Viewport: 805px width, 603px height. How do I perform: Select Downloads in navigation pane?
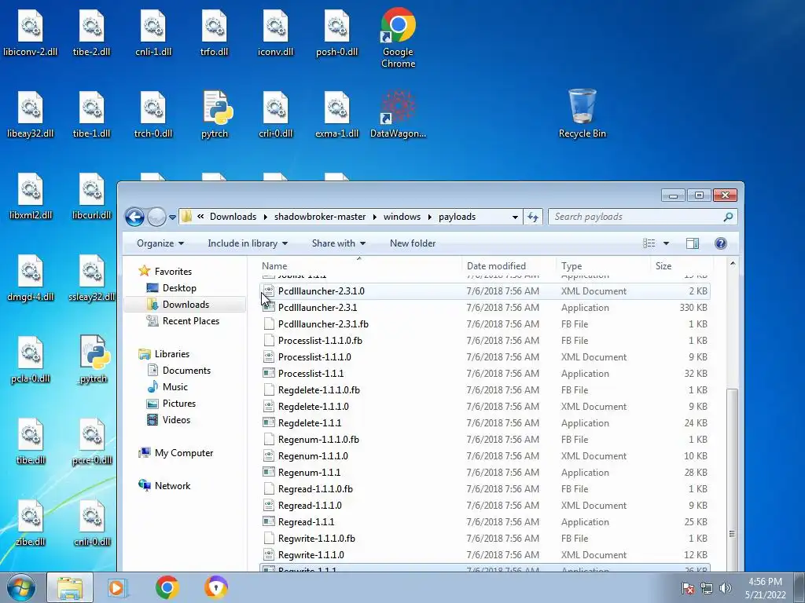coord(186,304)
